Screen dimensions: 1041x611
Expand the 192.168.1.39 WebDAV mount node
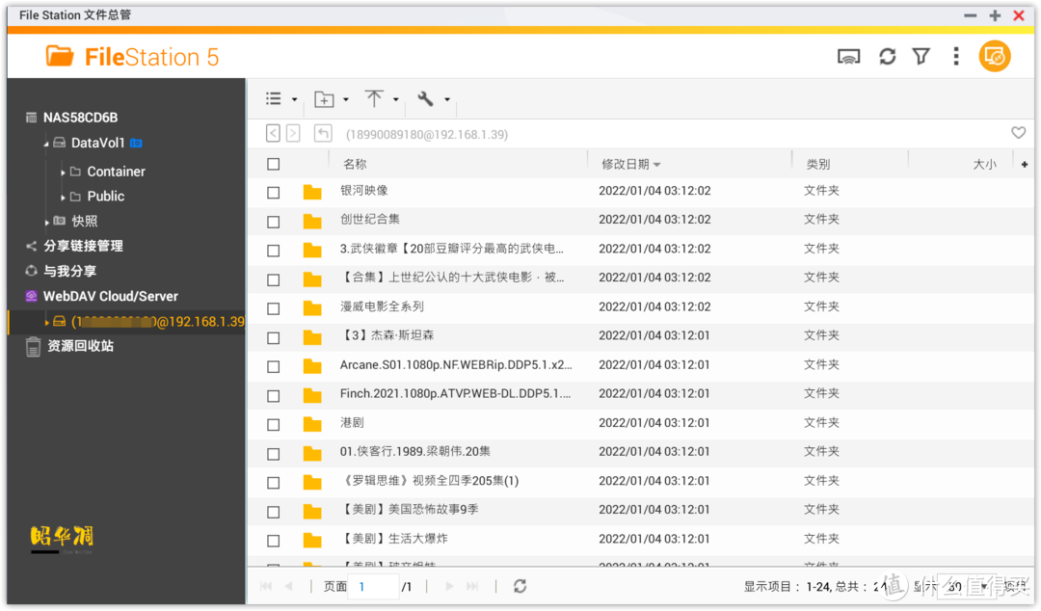(46, 322)
